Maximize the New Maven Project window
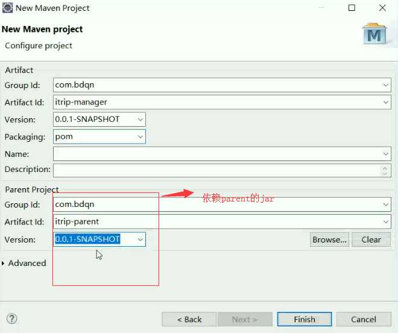Viewport: 398px width, 333px height. [x=352, y=8]
